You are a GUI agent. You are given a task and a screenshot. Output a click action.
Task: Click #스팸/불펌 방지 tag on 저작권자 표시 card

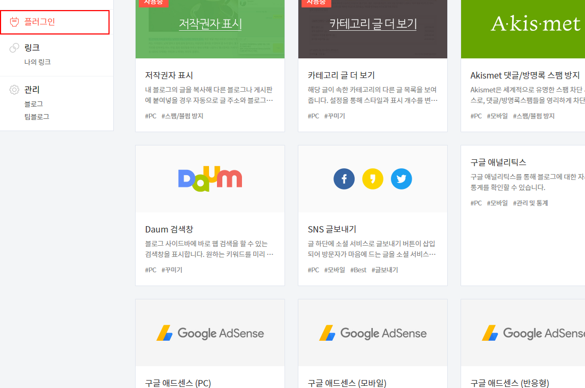[182, 116]
